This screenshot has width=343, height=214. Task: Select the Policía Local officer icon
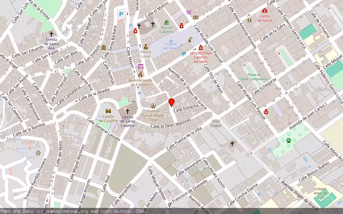click(145, 47)
